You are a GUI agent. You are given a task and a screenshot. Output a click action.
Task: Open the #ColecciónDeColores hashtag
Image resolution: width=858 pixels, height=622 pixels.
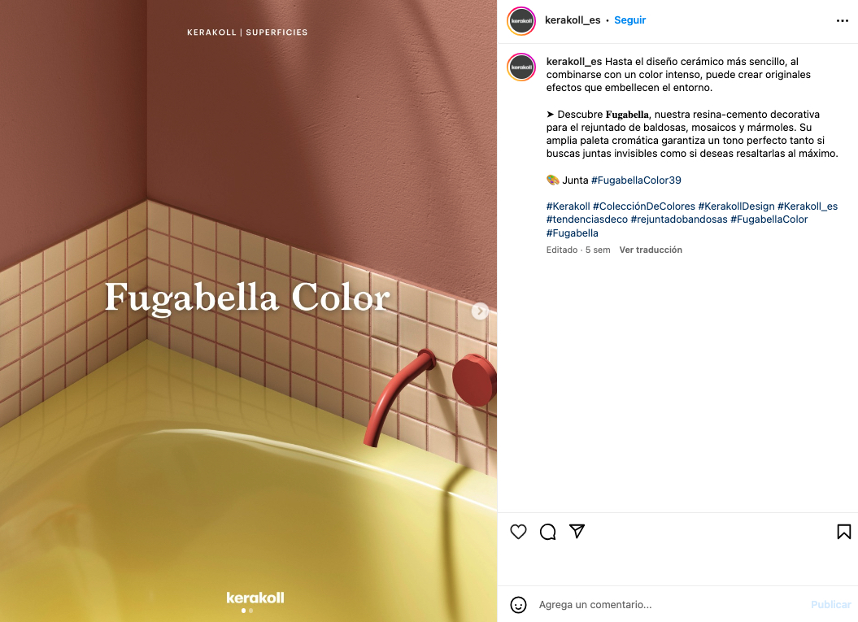pos(643,207)
